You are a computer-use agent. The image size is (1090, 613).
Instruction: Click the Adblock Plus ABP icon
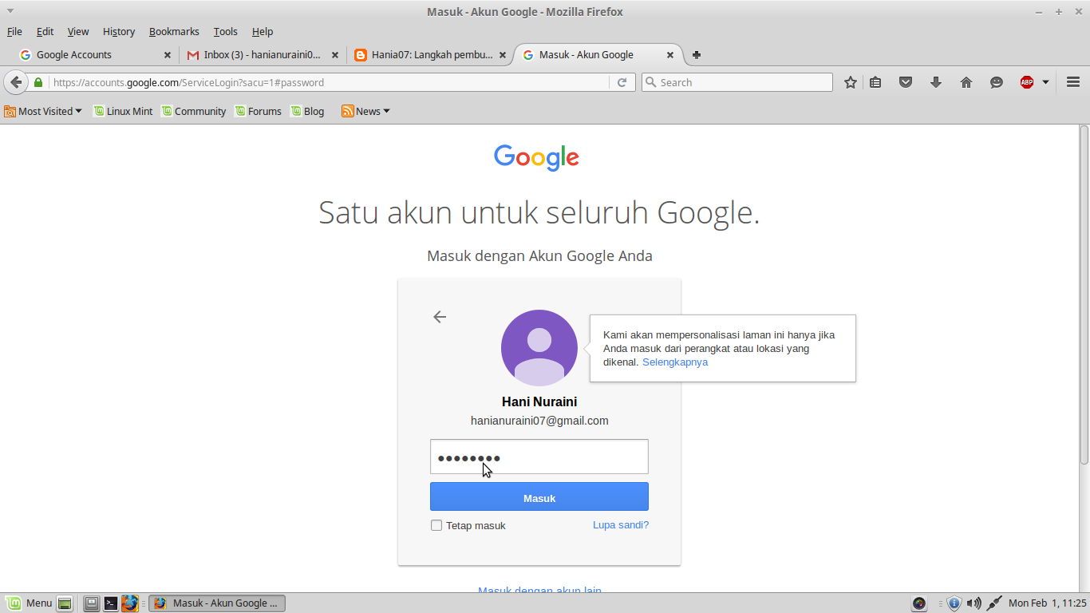pos(1027,82)
